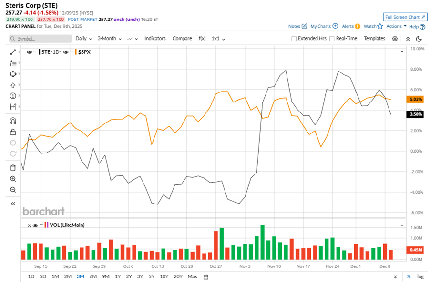
Task: Open Alerts link
Action: tap(351, 26)
